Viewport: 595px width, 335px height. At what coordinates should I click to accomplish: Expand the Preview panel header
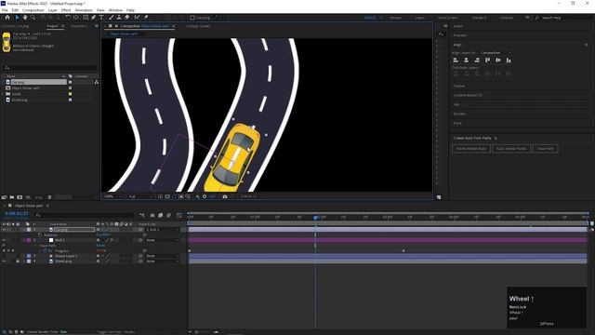tap(460, 35)
